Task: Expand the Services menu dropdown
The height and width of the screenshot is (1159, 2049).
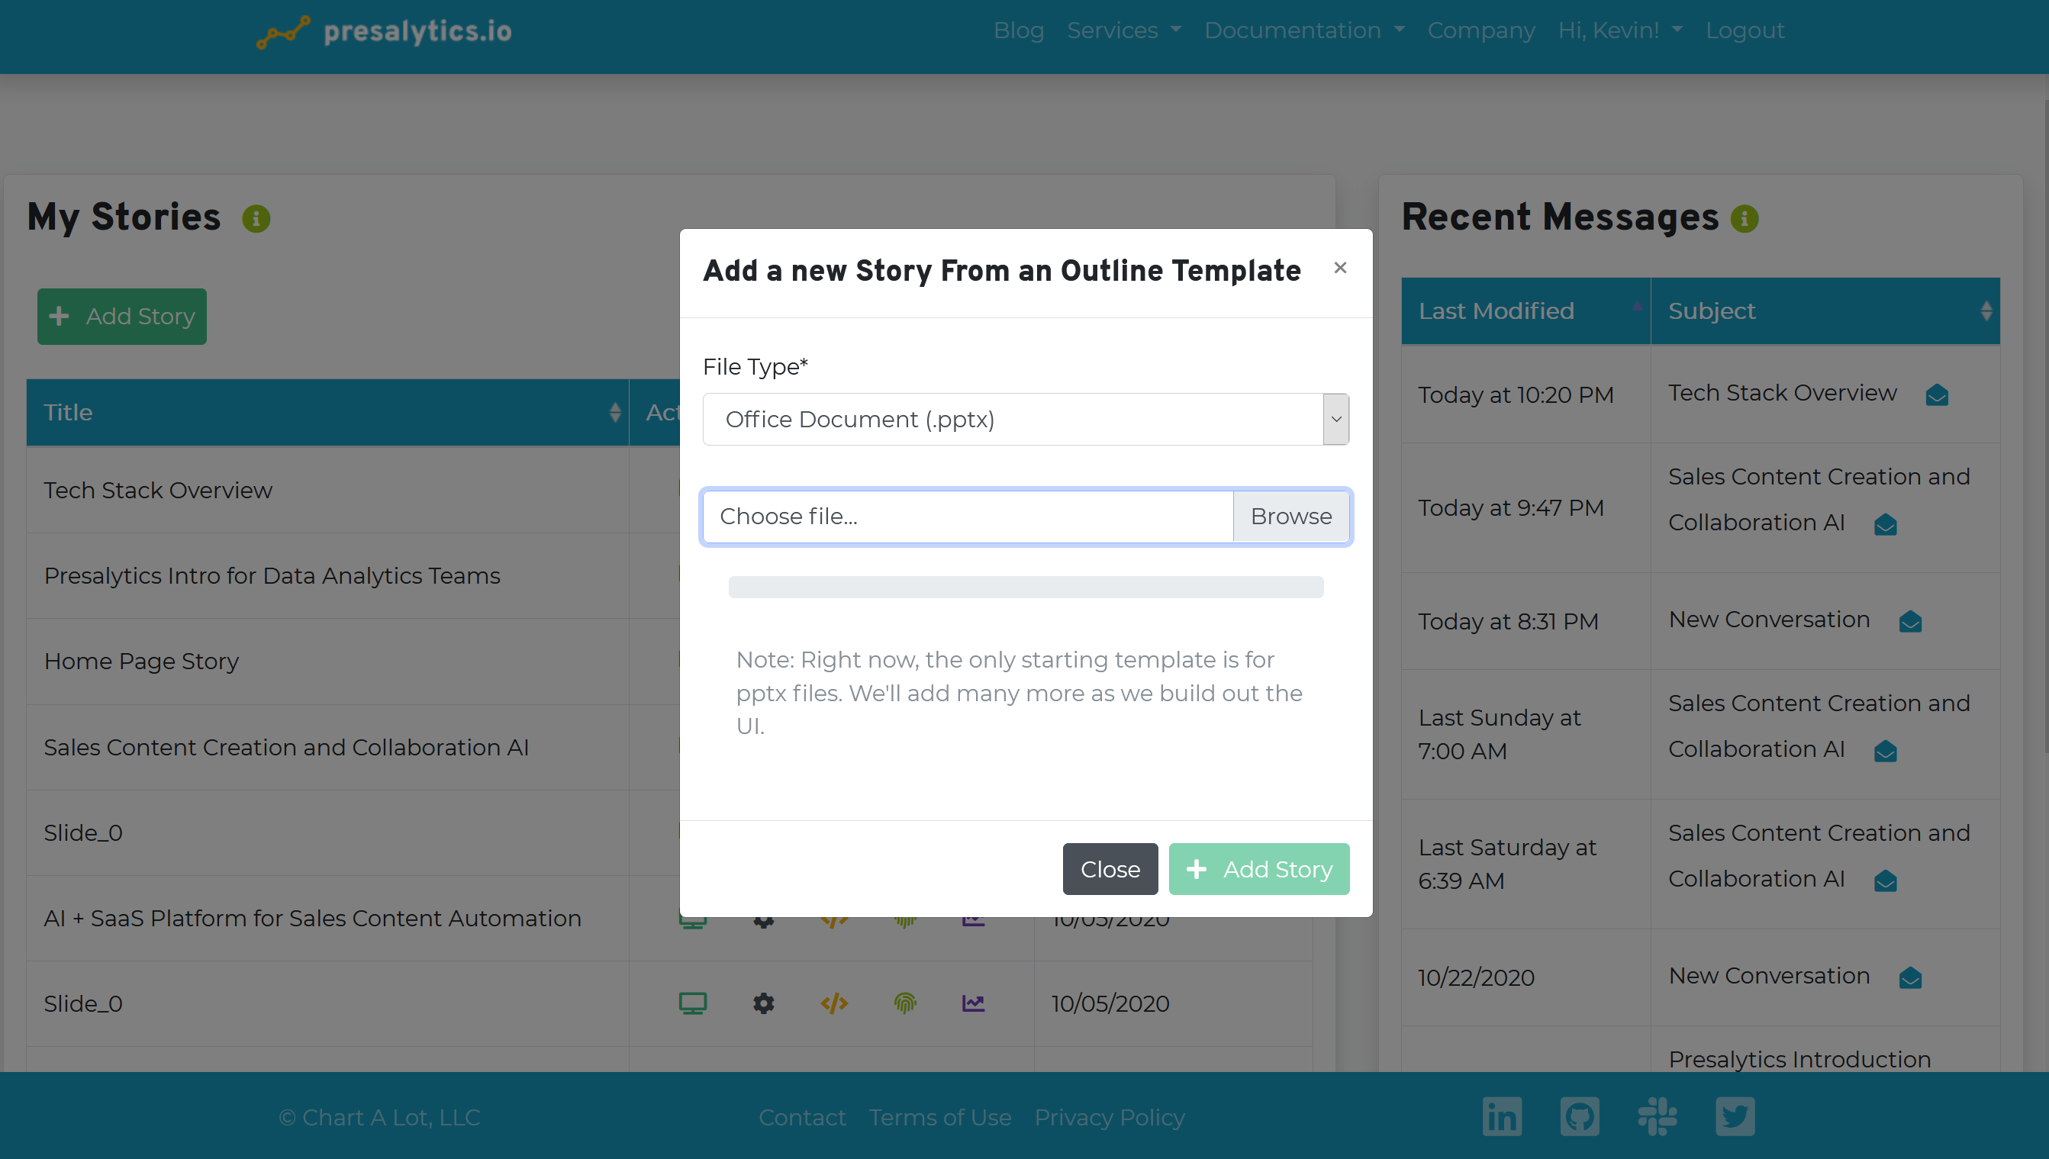Action: point(1123,31)
